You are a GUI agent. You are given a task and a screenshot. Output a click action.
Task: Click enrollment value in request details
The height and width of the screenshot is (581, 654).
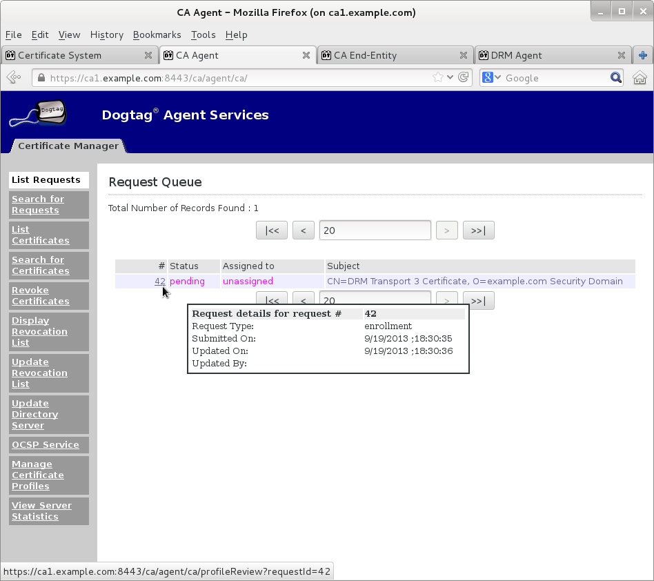388,326
